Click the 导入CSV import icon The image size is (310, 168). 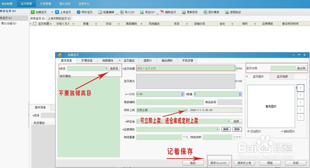(x=122, y=12)
